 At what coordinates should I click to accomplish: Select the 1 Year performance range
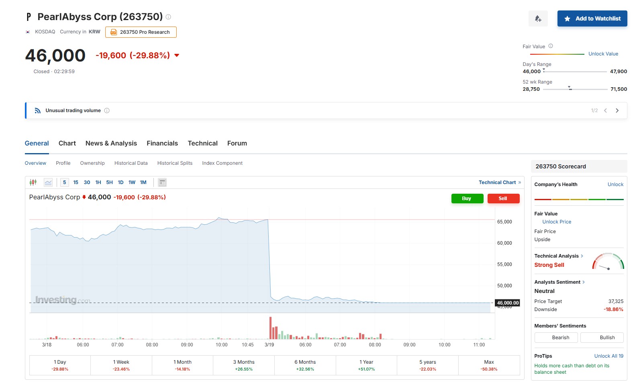366,365
